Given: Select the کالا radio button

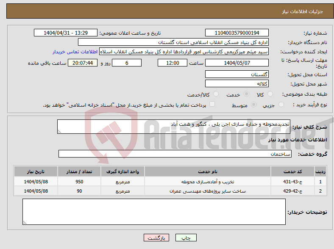Looking at the screenshot, I should pos(270,94).
